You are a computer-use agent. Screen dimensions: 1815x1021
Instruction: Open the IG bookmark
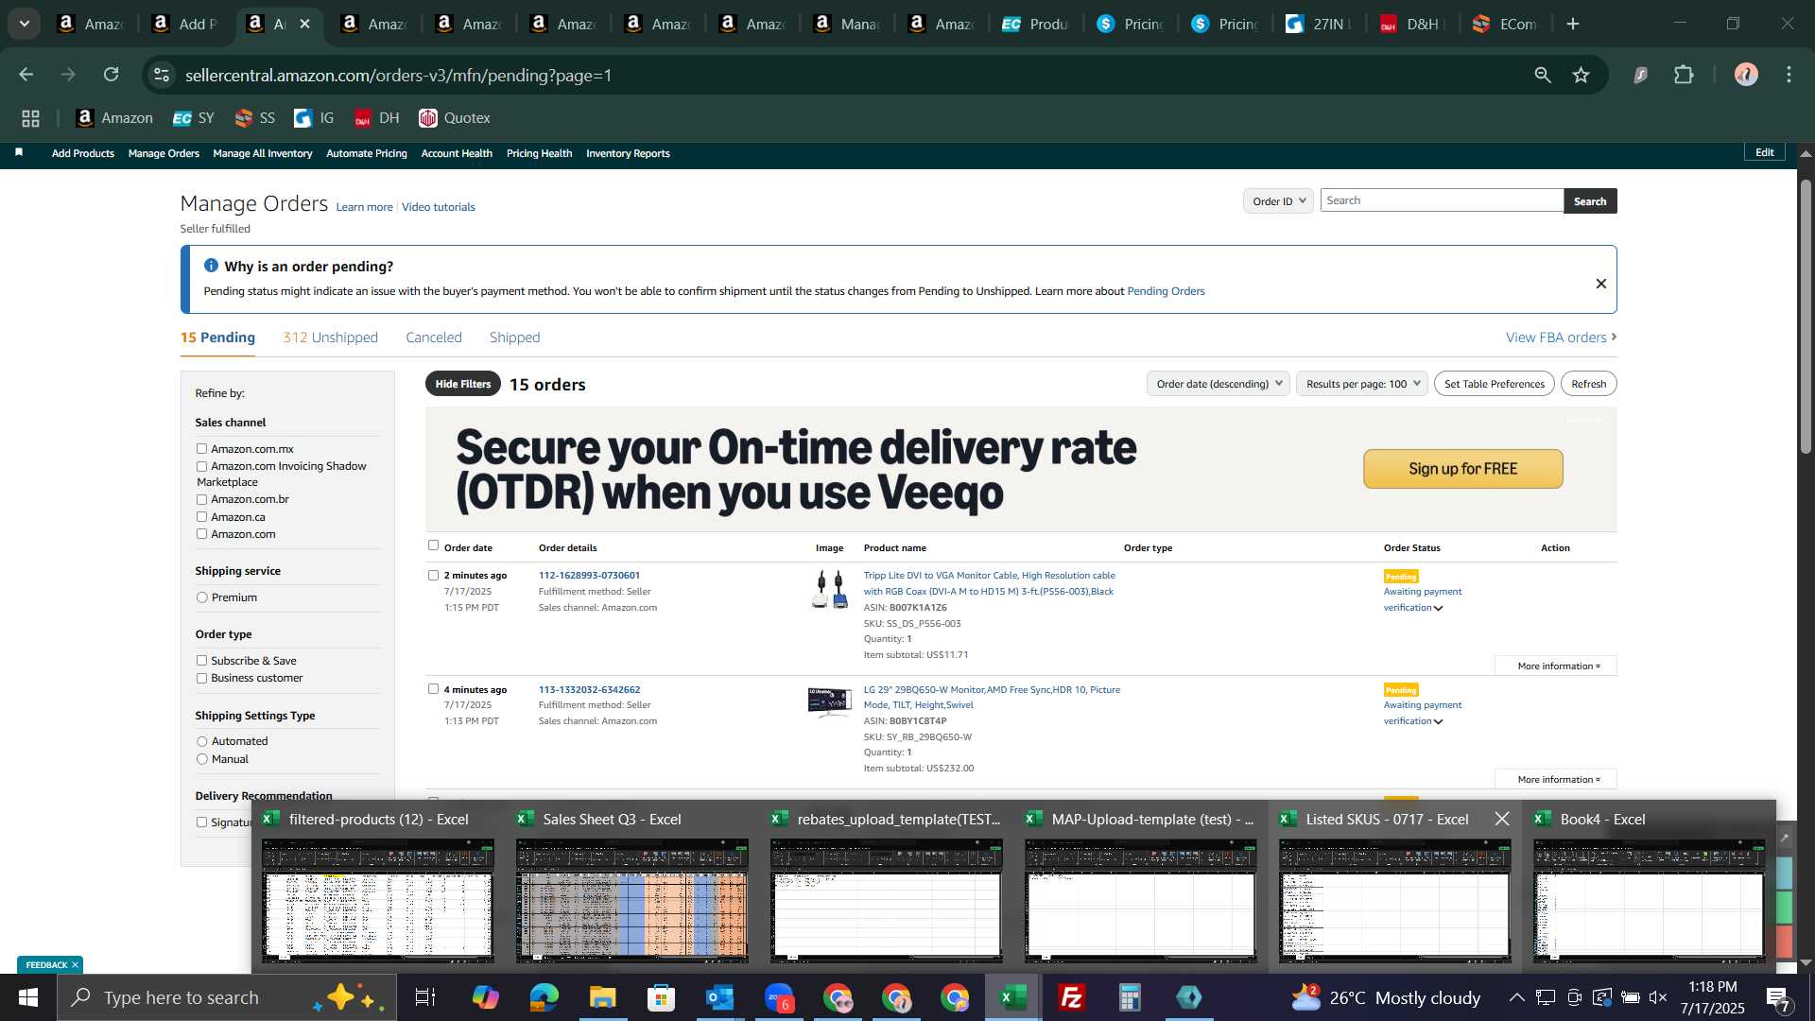pos(315,118)
